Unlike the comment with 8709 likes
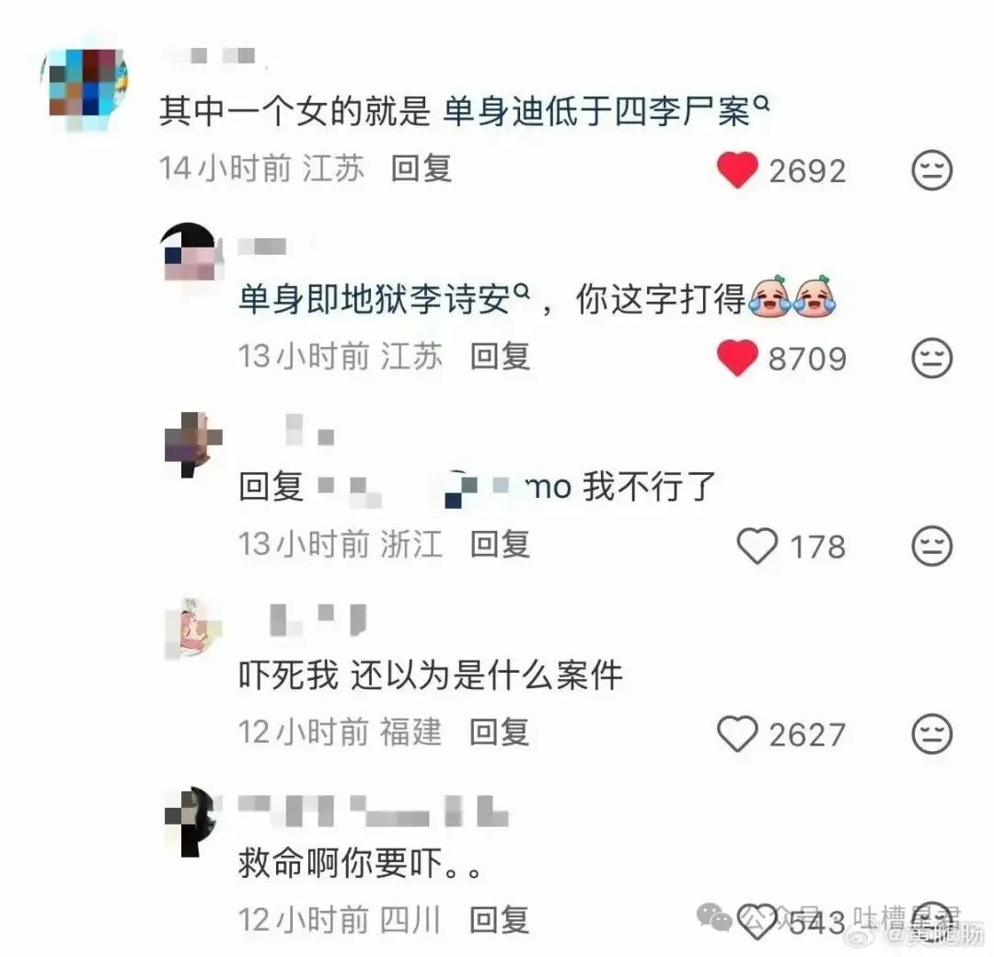 737,357
